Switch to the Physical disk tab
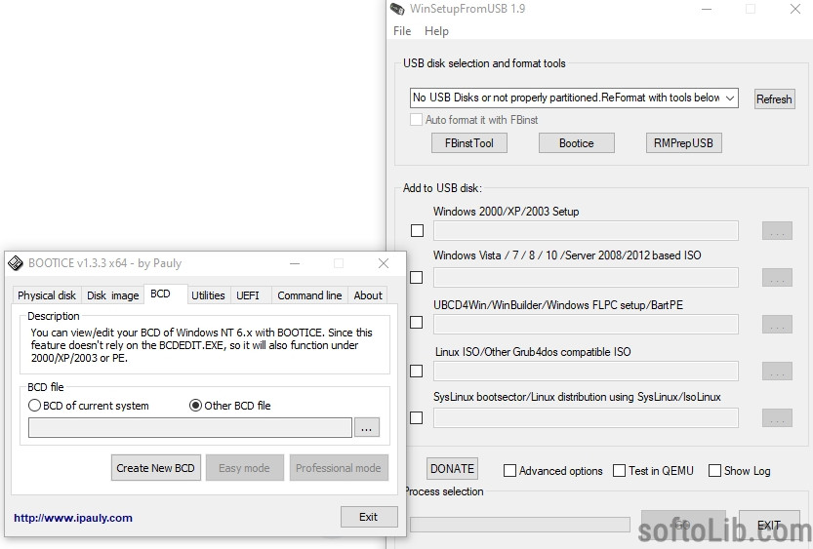The image size is (813, 549). click(x=47, y=295)
